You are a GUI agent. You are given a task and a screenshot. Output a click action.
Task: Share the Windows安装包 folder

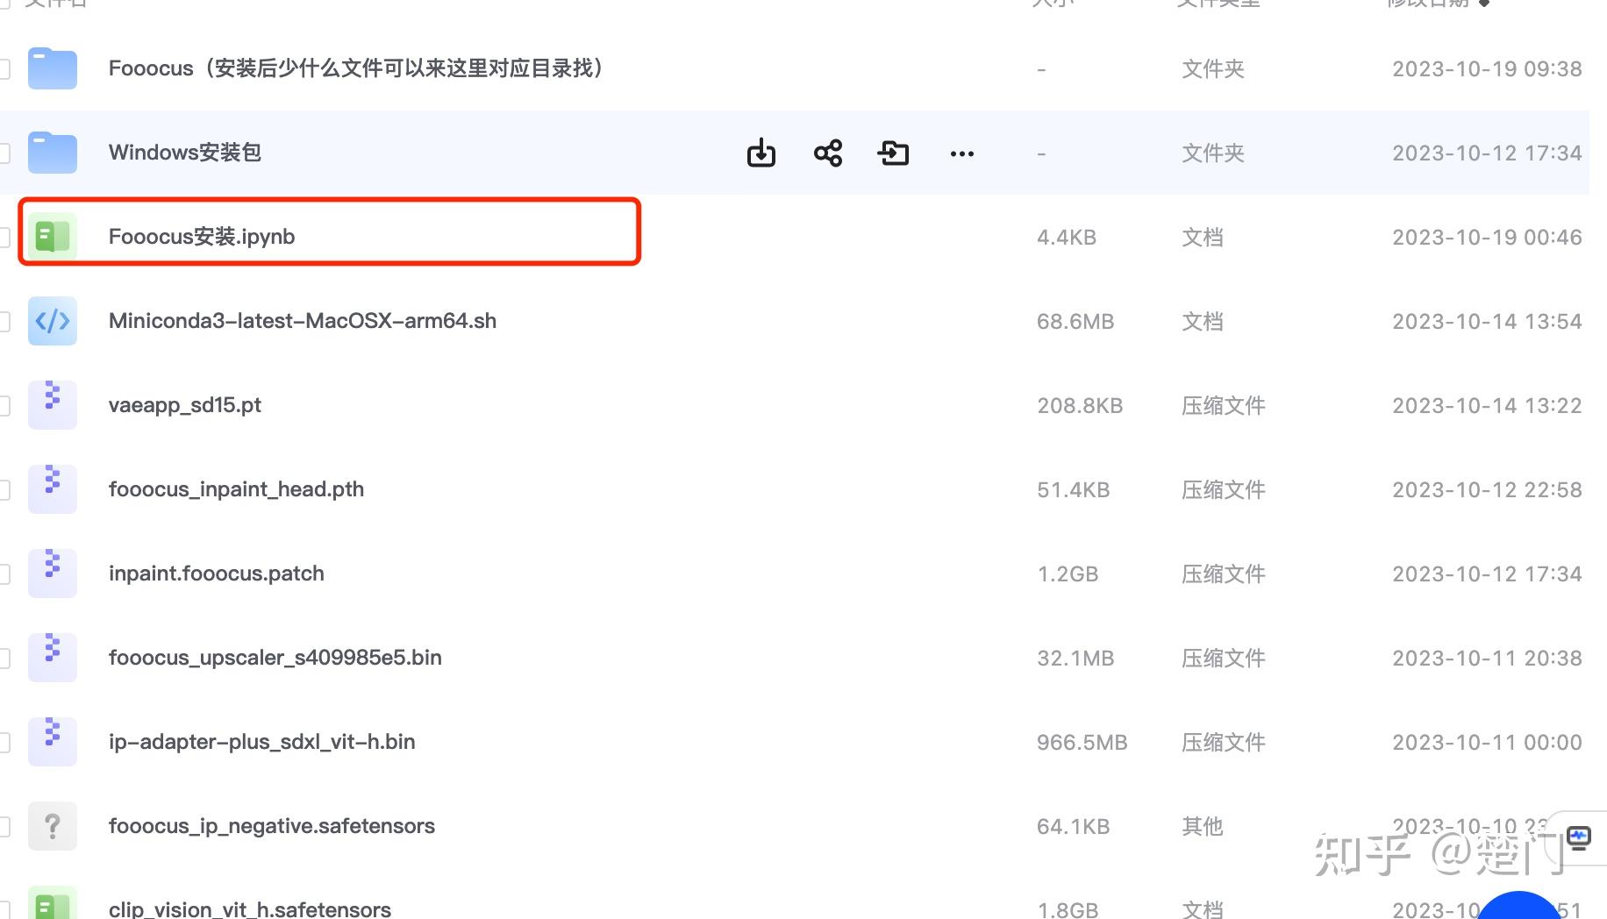coord(828,153)
